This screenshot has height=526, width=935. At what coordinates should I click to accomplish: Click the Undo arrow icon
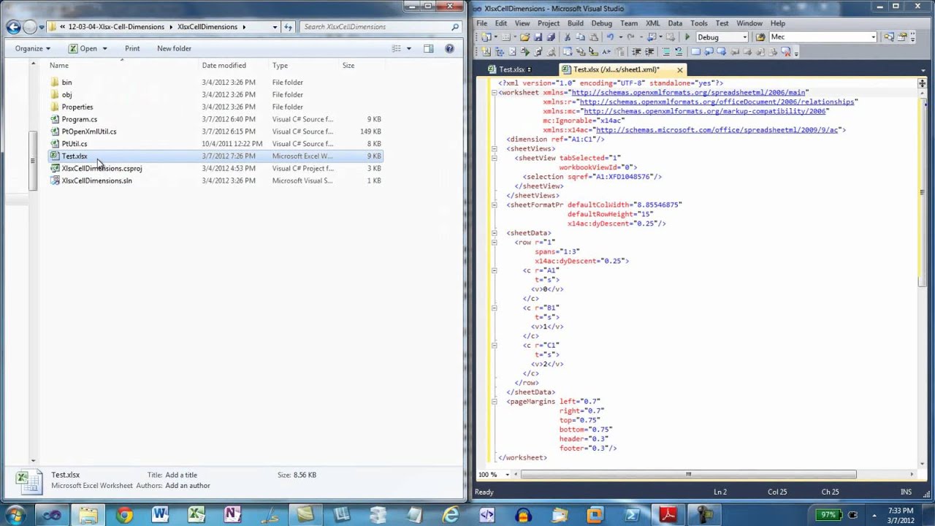coord(611,37)
